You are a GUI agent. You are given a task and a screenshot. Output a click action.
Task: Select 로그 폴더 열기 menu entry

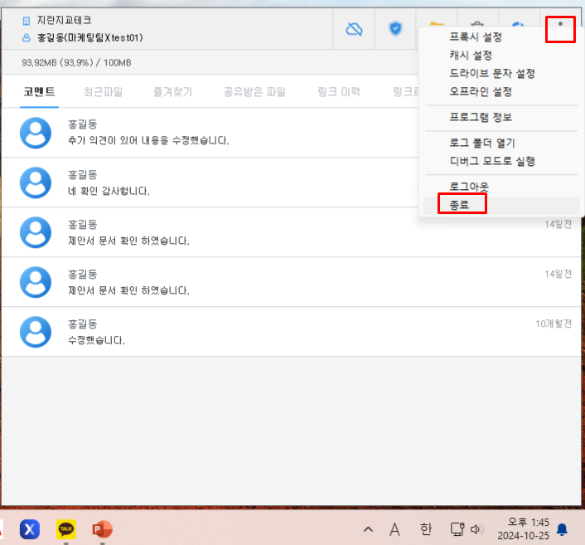(x=481, y=143)
